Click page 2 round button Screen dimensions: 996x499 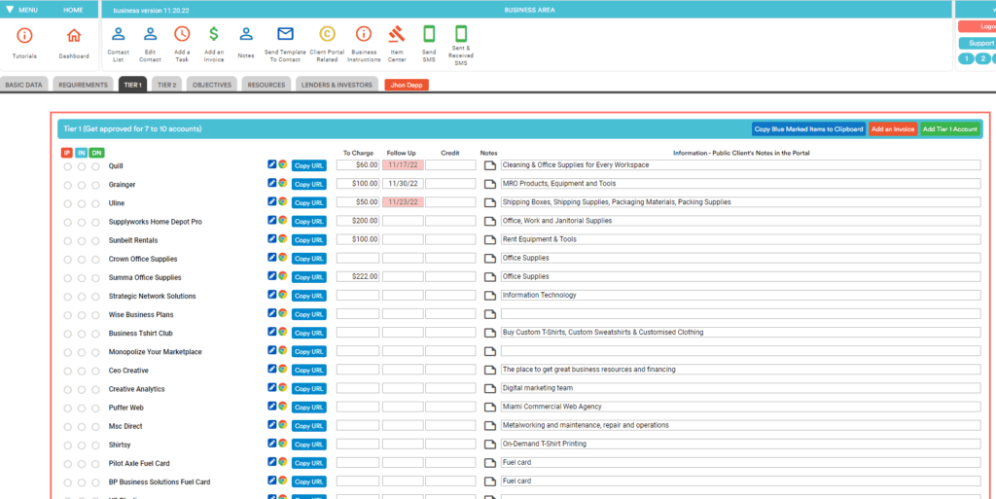982,59
